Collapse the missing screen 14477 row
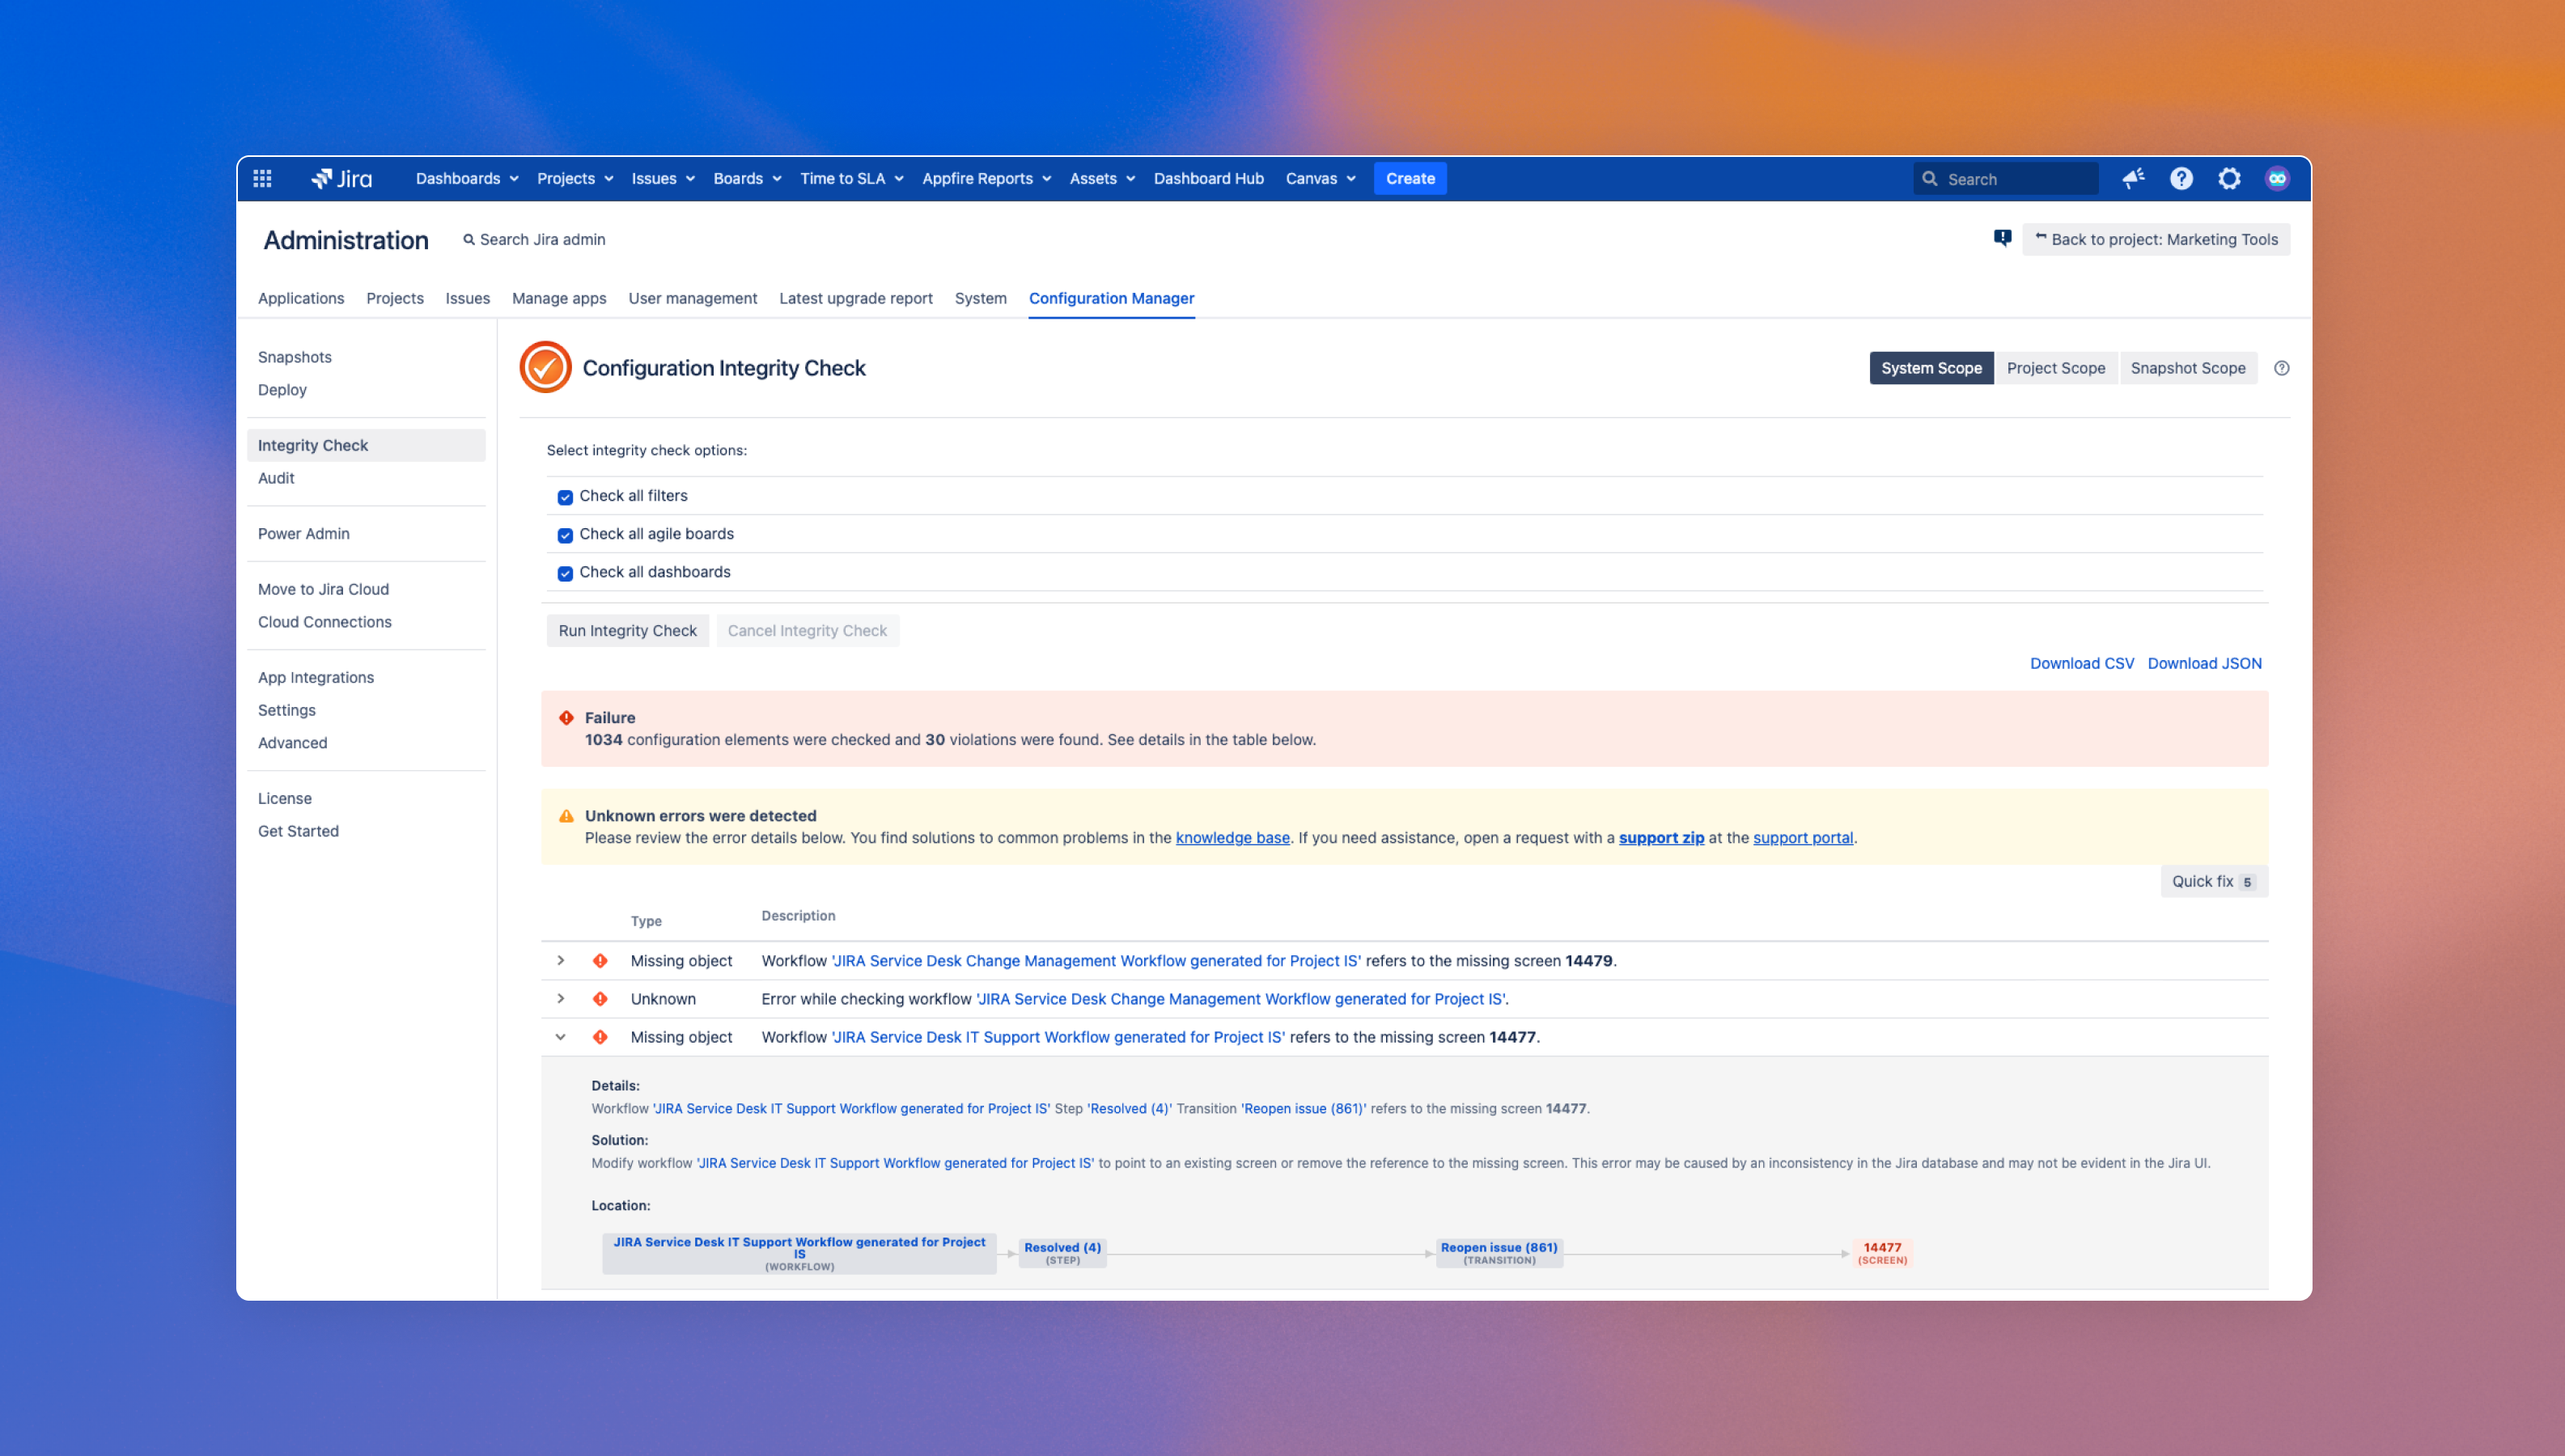2565x1456 pixels. (561, 1037)
